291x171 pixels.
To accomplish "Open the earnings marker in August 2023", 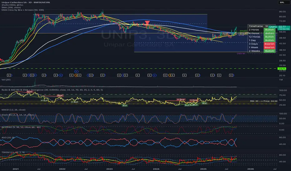I will tap(137, 75).
